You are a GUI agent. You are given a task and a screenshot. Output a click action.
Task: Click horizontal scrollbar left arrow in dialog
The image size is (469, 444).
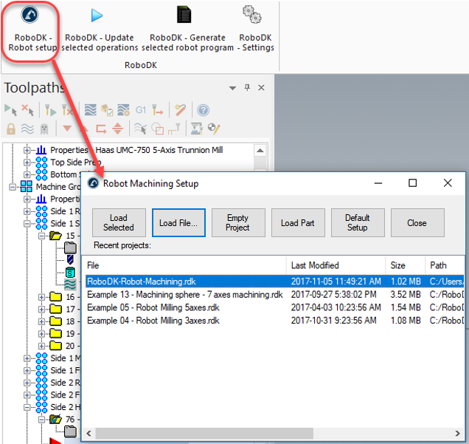coord(88,433)
